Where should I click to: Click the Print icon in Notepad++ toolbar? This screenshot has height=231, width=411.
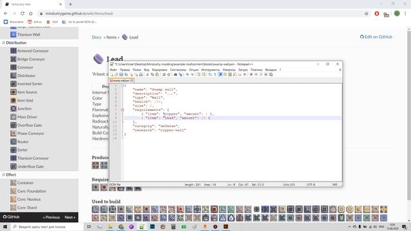tap(141, 74)
